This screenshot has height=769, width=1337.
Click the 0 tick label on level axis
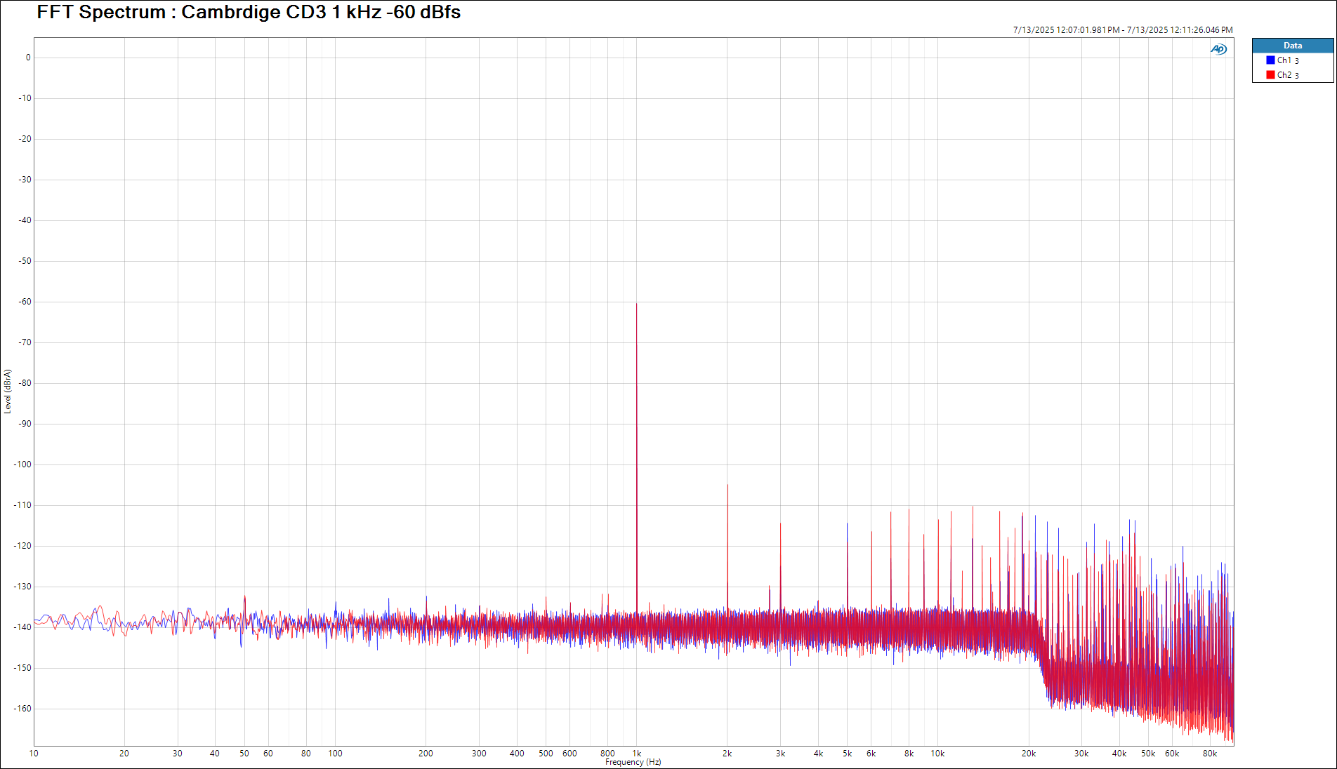[28, 58]
